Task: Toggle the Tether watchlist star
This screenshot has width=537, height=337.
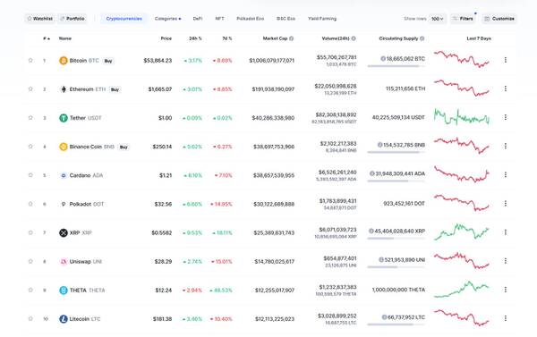Action: (x=30, y=118)
